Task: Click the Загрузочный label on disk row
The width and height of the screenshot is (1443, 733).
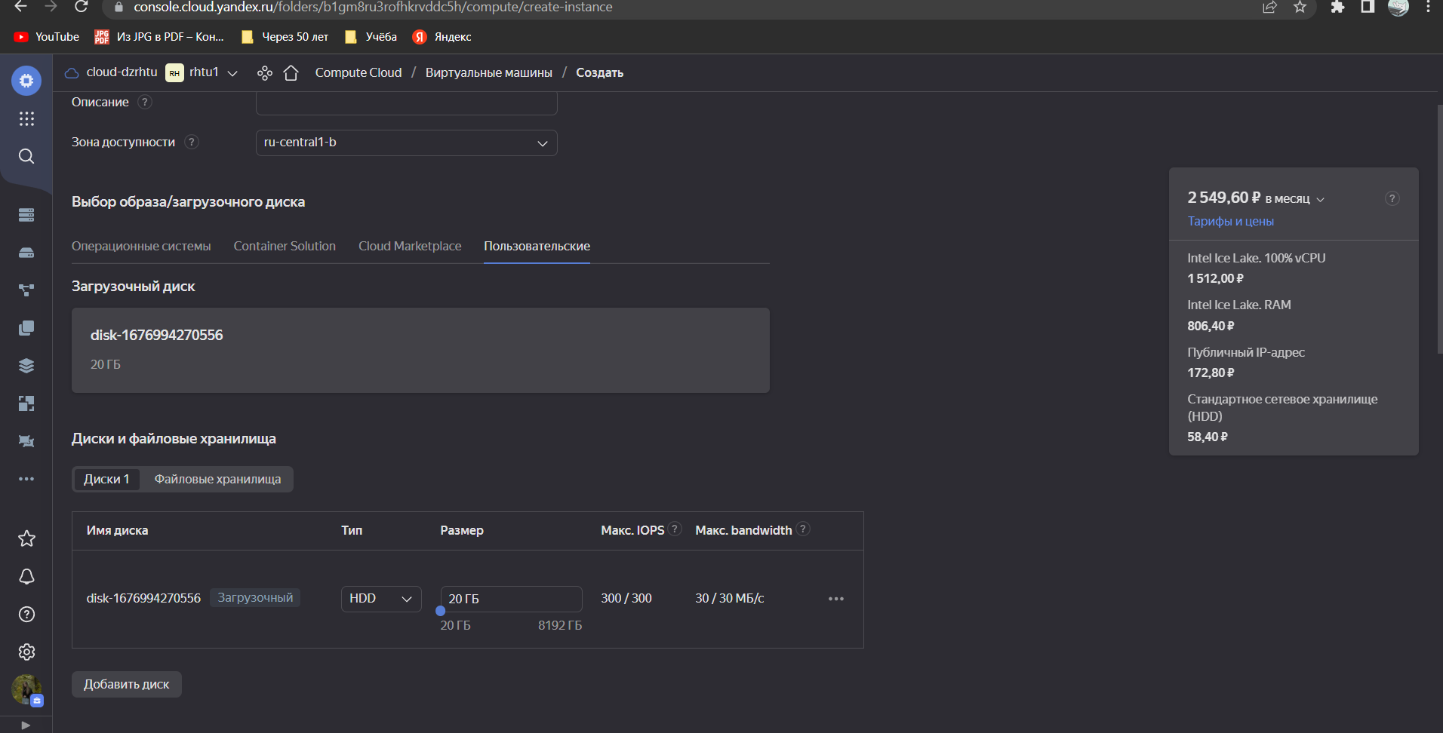Action: click(255, 597)
